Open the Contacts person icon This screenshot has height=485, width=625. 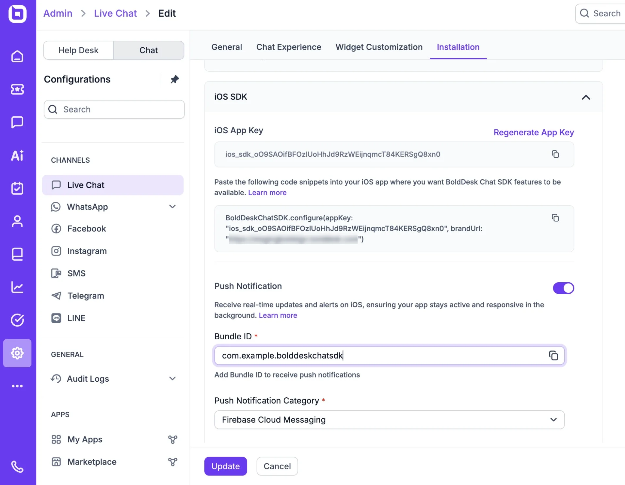pyautogui.click(x=17, y=221)
